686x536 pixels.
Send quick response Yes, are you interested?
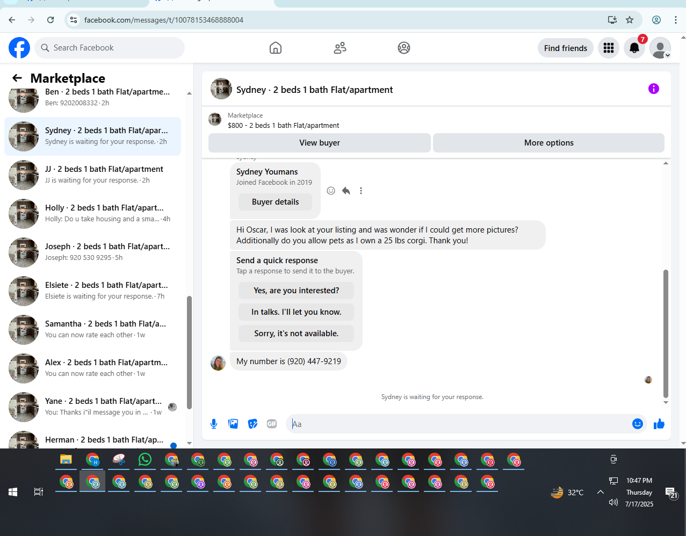297,291
